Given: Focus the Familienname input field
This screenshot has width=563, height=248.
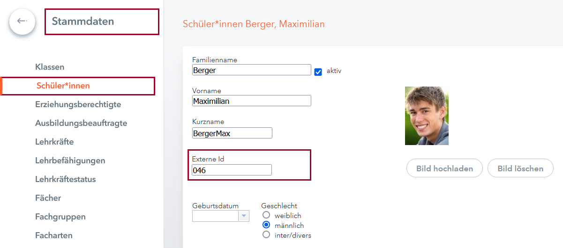Looking at the screenshot, I should (x=251, y=70).
